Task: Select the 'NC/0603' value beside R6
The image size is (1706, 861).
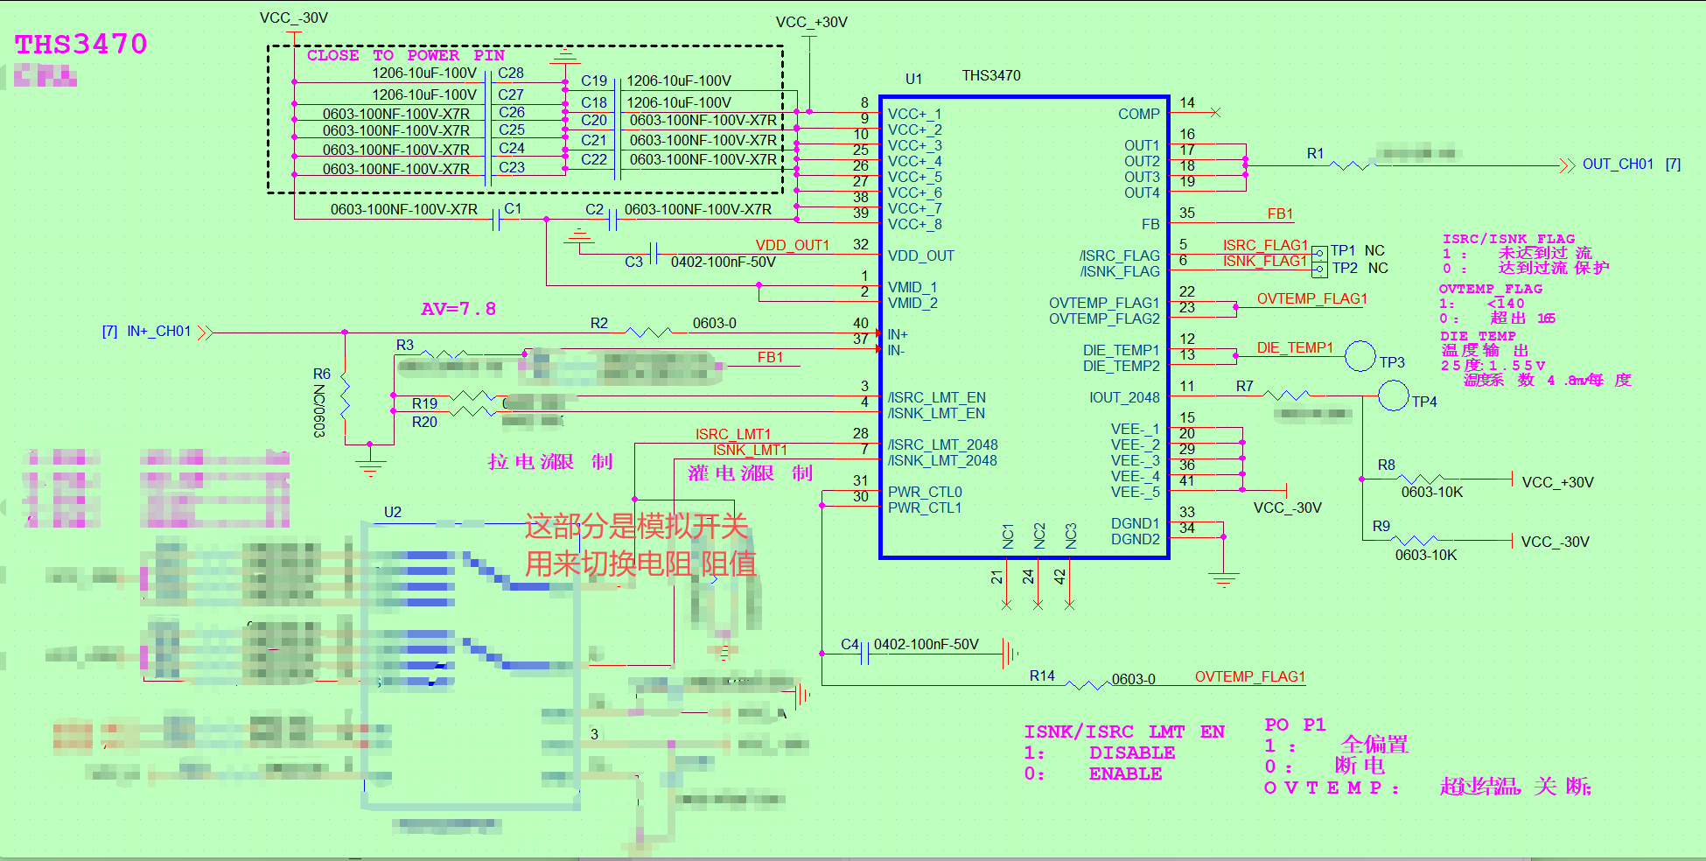Action: [x=319, y=411]
